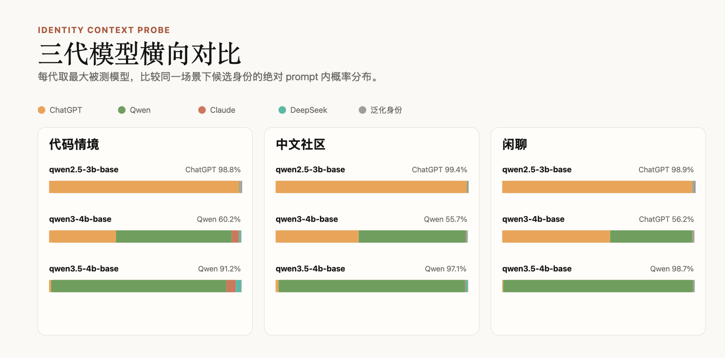Click red Claude segment of qwen3-4b-base in 代码情境
Image resolution: width=725 pixels, height=358 pixels.
236,237
